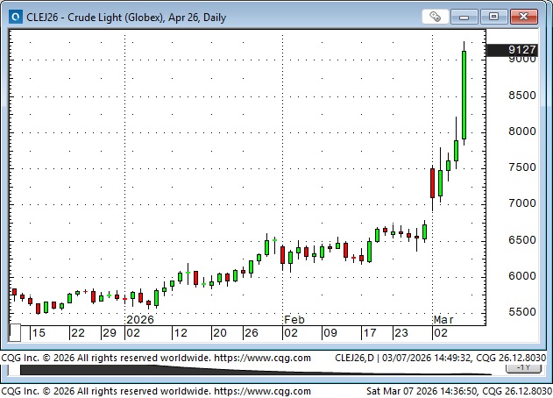Click the chain link icon in title bar

pyautogui.click(x=435, y=16)
